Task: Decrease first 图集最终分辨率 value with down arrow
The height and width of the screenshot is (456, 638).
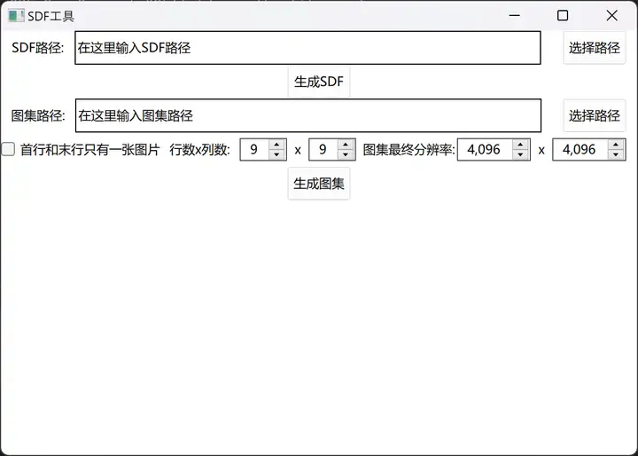Action: click(x=520, y=154)
